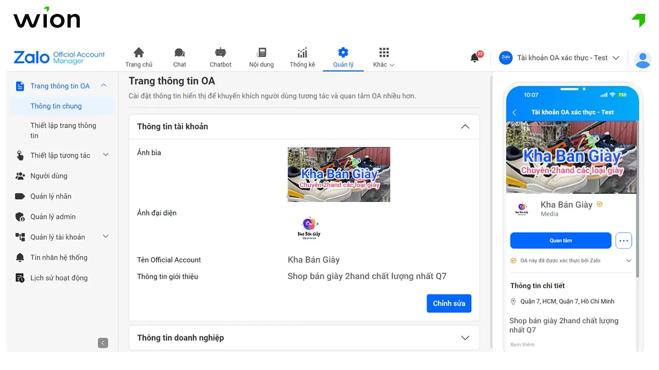The image size is (659, 370).
Task: Collapse the Thông tin tài khoản section
Action: point(465,126)
